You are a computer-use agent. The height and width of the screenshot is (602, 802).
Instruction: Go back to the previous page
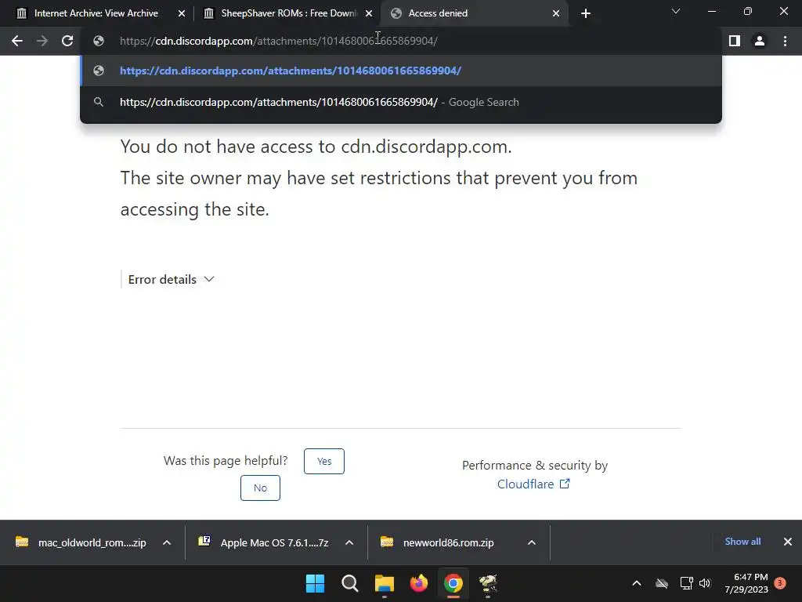point(17,41)
